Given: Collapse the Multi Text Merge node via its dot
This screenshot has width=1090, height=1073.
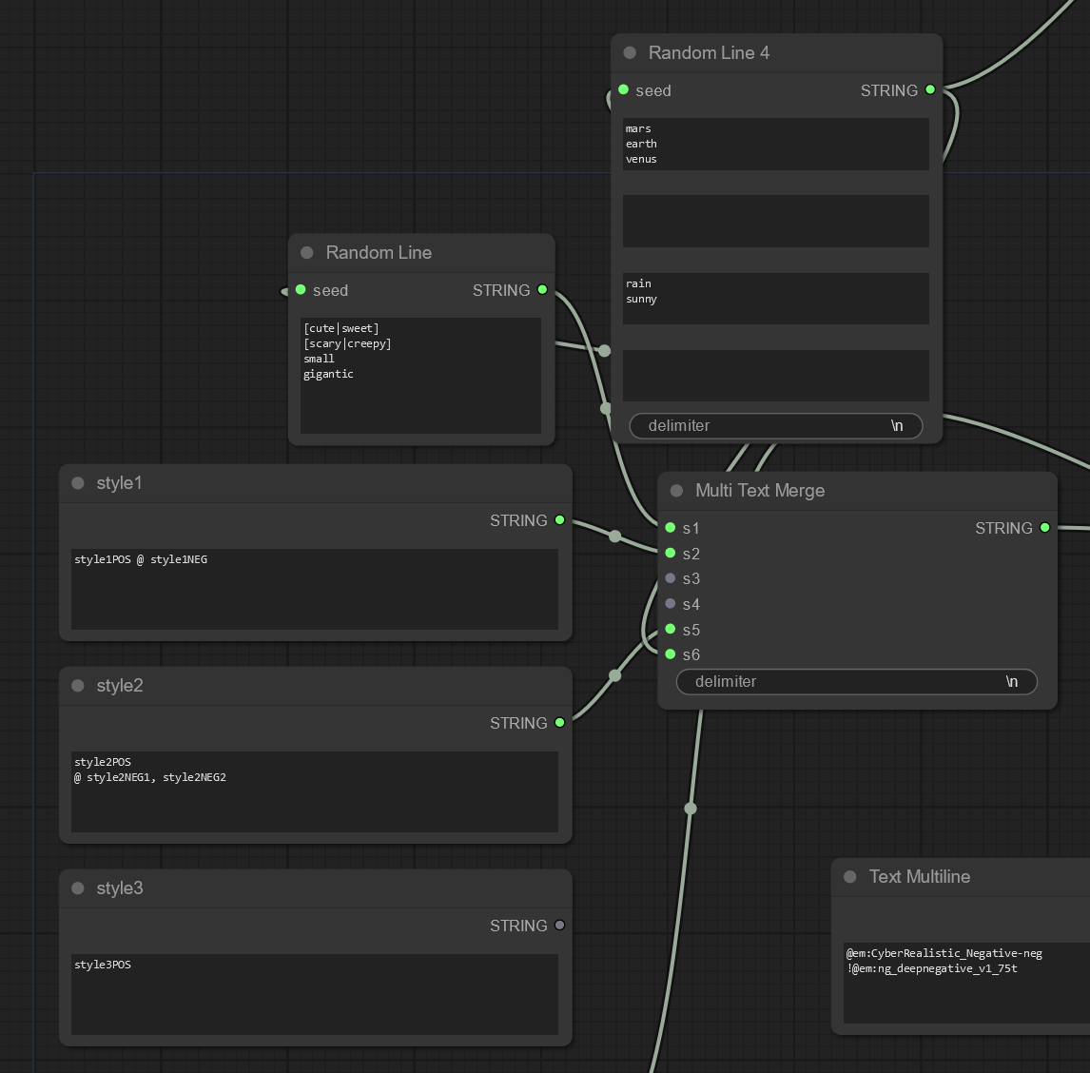Looking at the screenshot, I should click(676, 491).
